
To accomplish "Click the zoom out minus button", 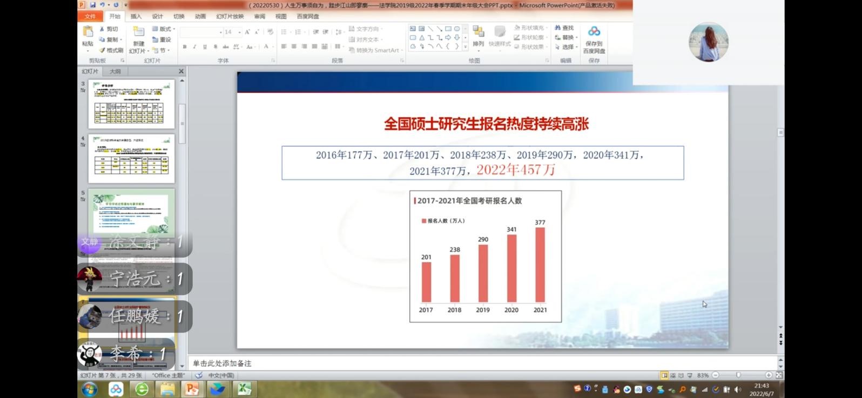I will tap(716, 375).
